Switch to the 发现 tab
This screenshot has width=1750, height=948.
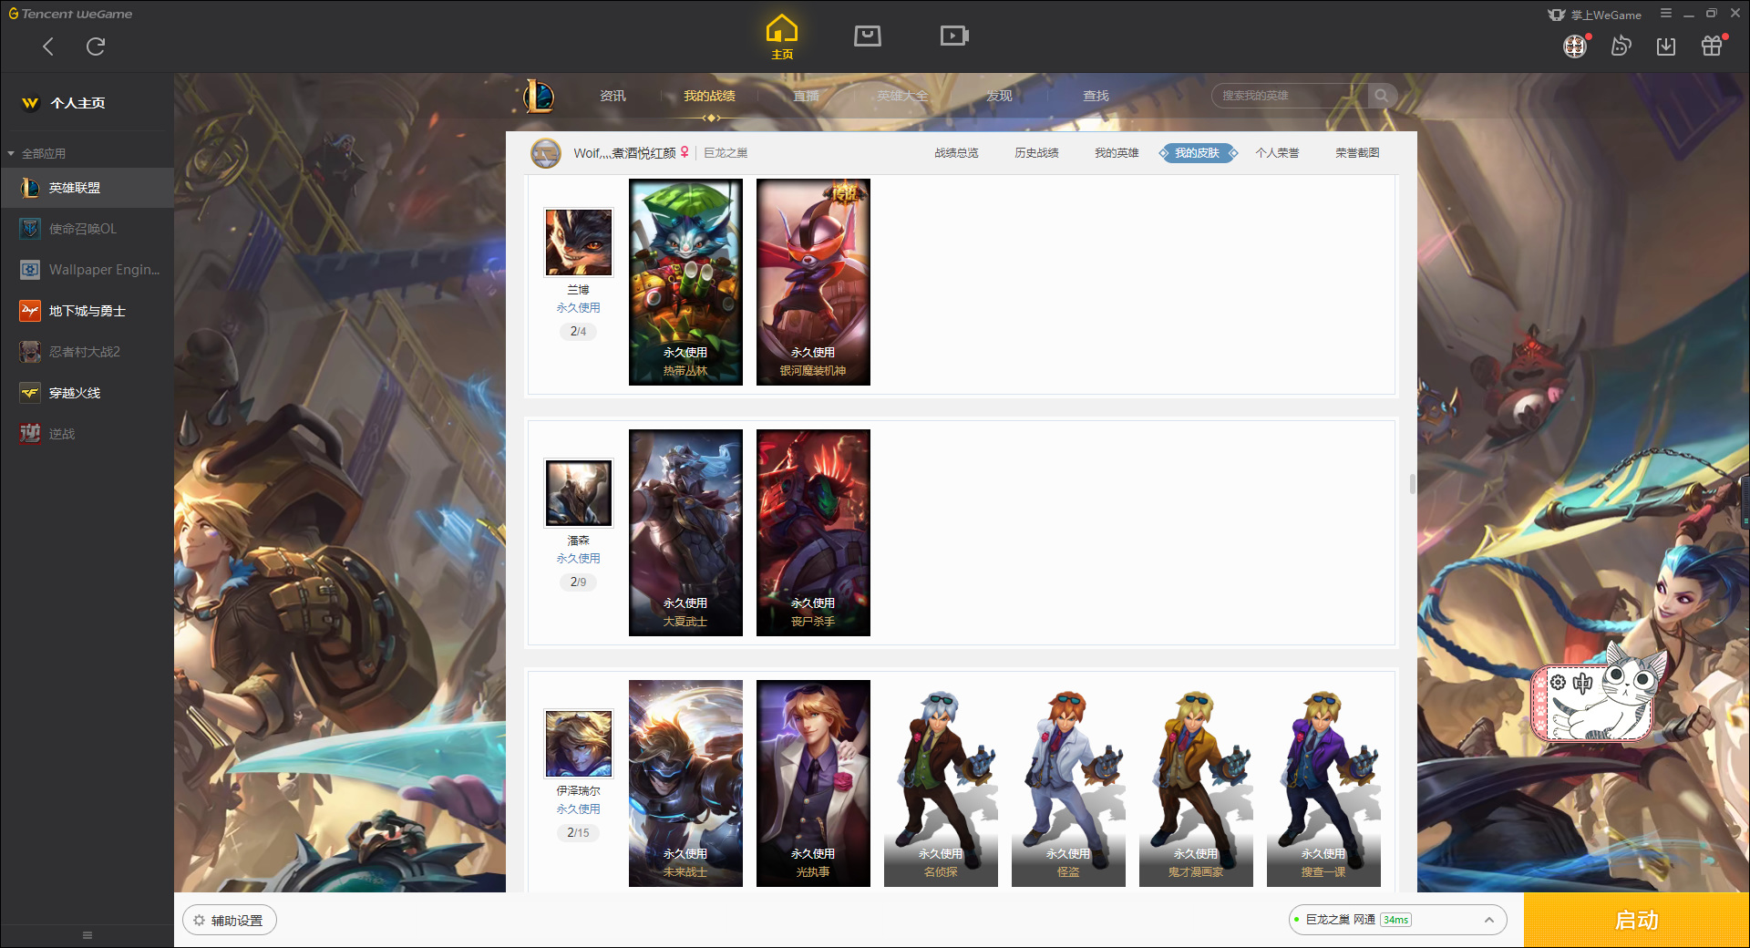(x=999, y=96)
